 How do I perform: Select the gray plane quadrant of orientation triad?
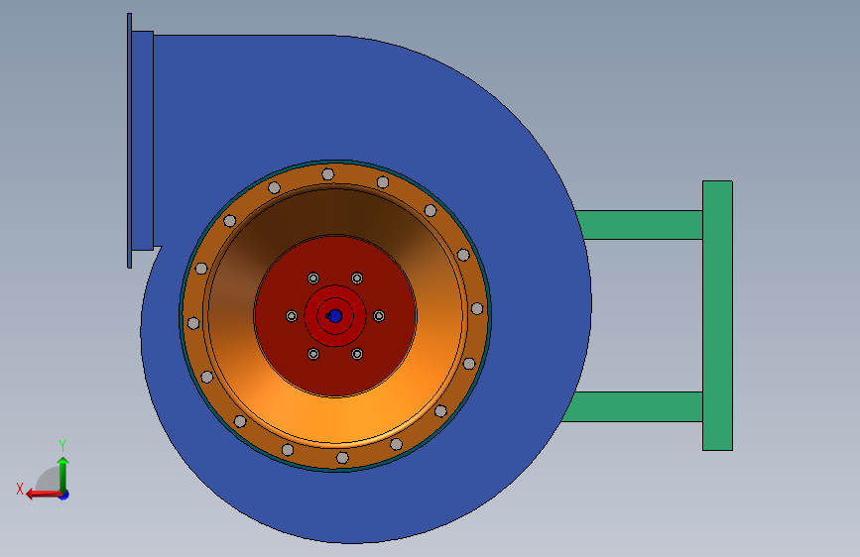coord(49,481)
